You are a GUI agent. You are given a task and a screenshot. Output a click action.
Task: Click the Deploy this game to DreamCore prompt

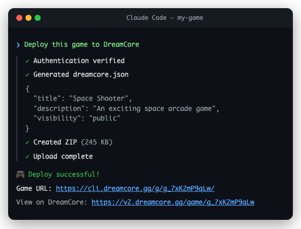coord(81,45)
